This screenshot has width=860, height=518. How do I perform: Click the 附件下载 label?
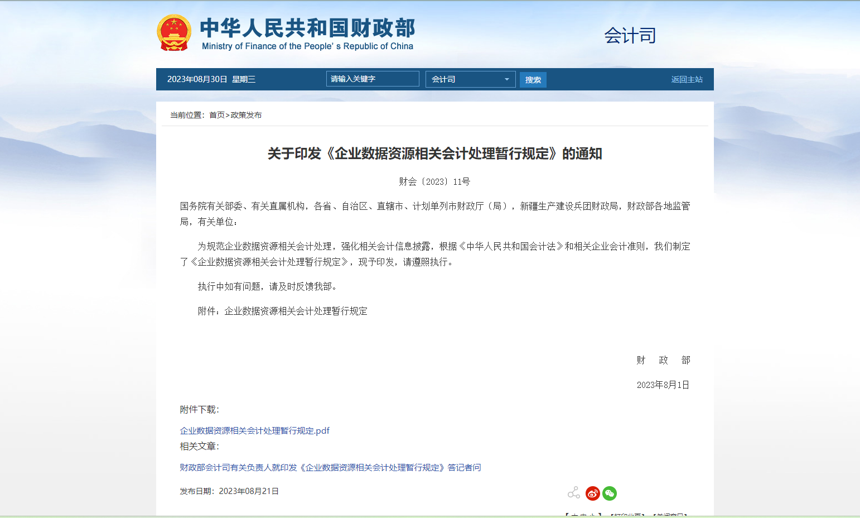200,409
